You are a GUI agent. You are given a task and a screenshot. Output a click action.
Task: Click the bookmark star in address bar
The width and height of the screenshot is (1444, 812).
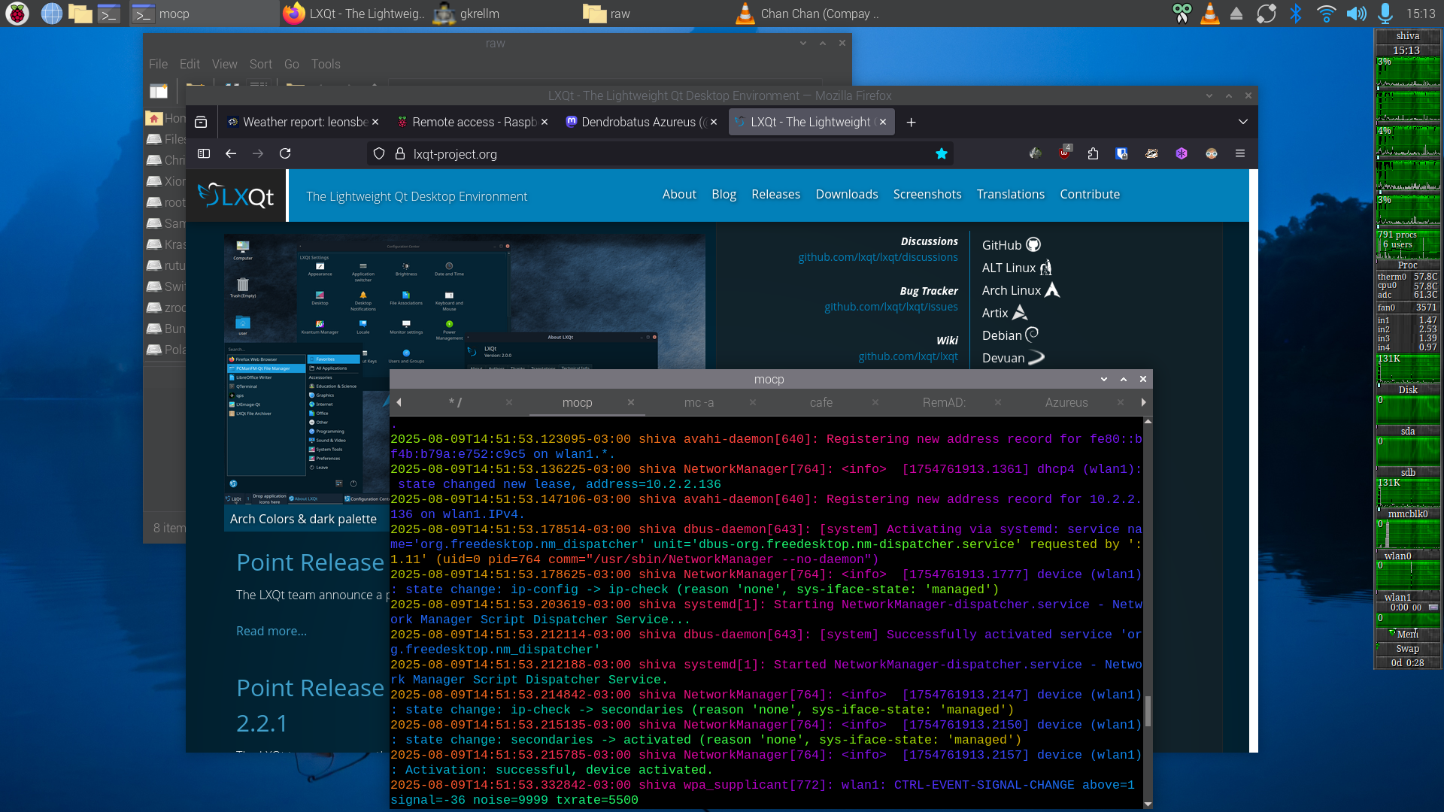click(941, 153)
